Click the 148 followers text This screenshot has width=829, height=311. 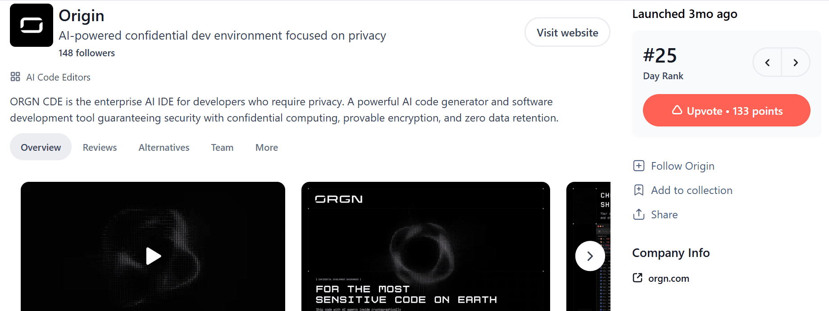click(87, 53)
